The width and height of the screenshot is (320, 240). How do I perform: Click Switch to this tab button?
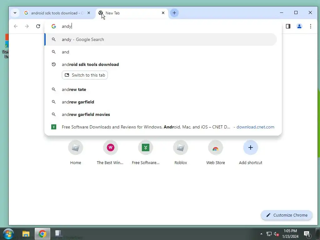[85, 75]
